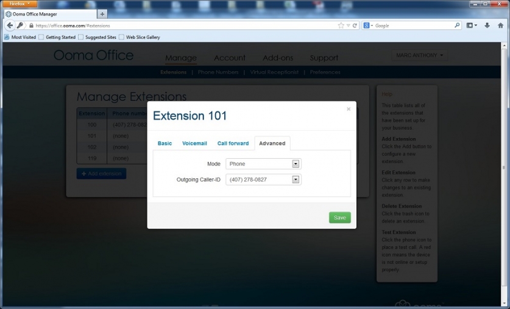Click the key icon beside the address bar
The width and height of the screenshot is (510, 309).
(20, 26)
